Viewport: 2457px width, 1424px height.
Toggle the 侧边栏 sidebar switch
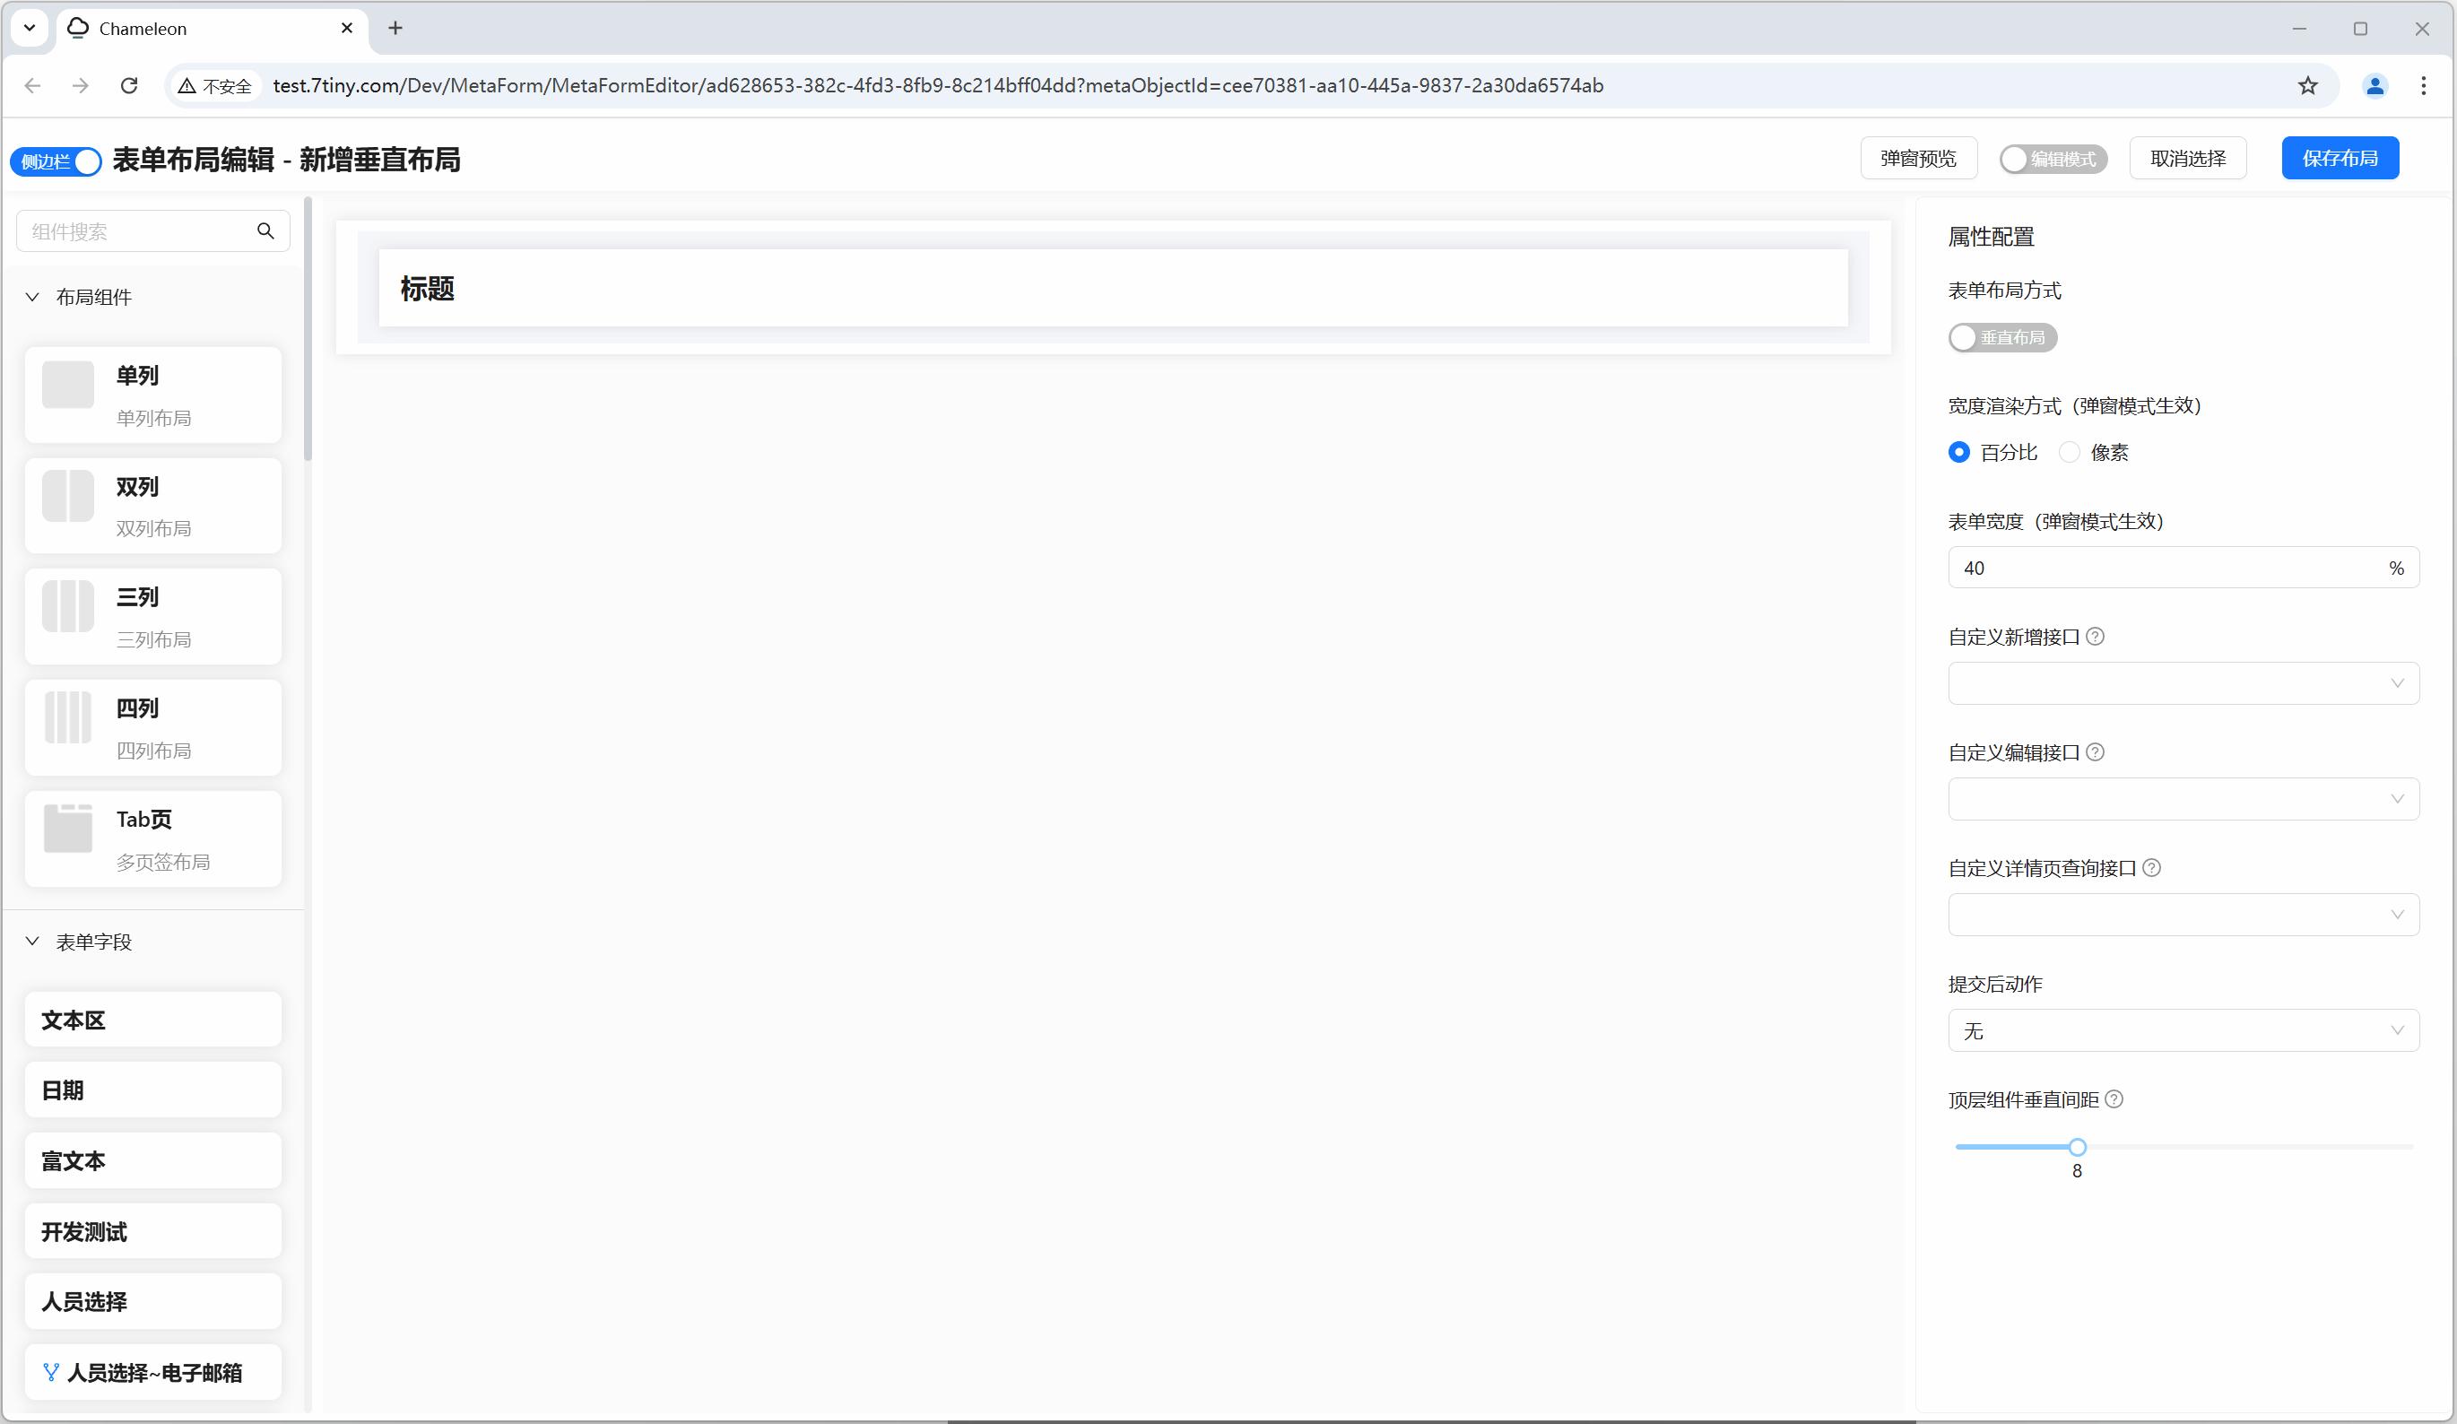click(x=56, y=161)
